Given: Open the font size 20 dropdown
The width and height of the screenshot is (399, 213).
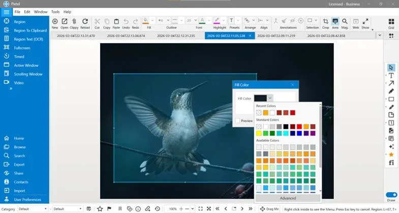Looking at the screenshot, I should [195, 20].
